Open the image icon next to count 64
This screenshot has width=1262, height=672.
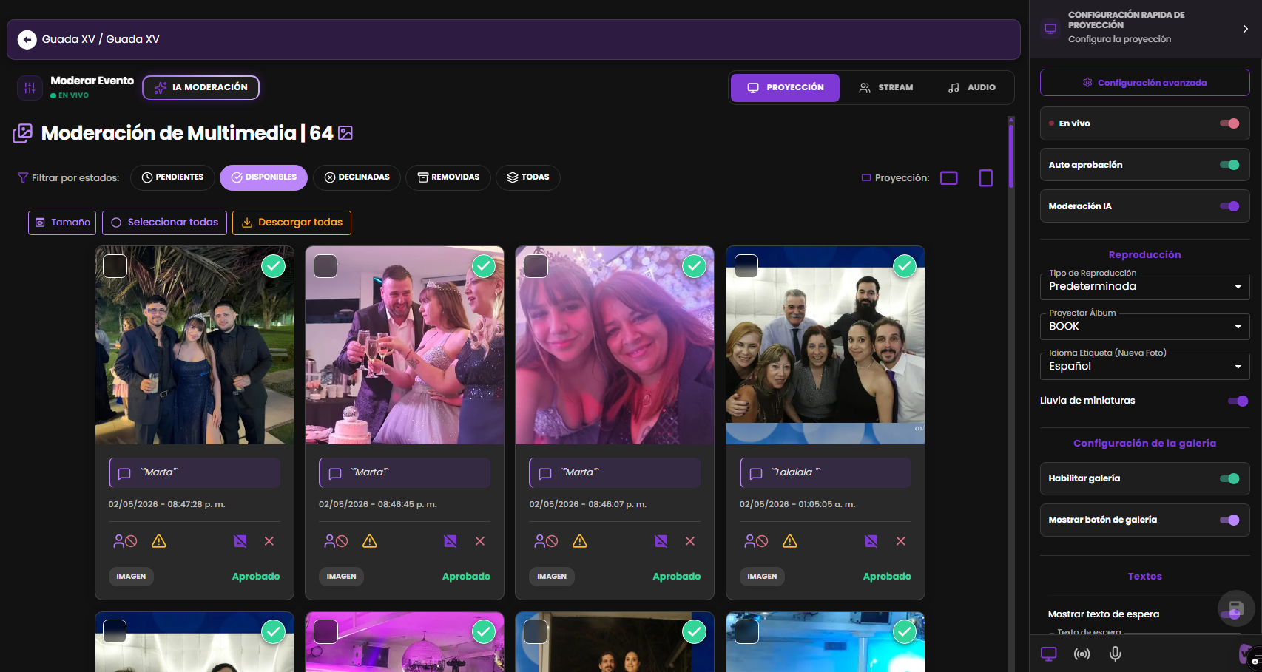(x=345, y=133)
